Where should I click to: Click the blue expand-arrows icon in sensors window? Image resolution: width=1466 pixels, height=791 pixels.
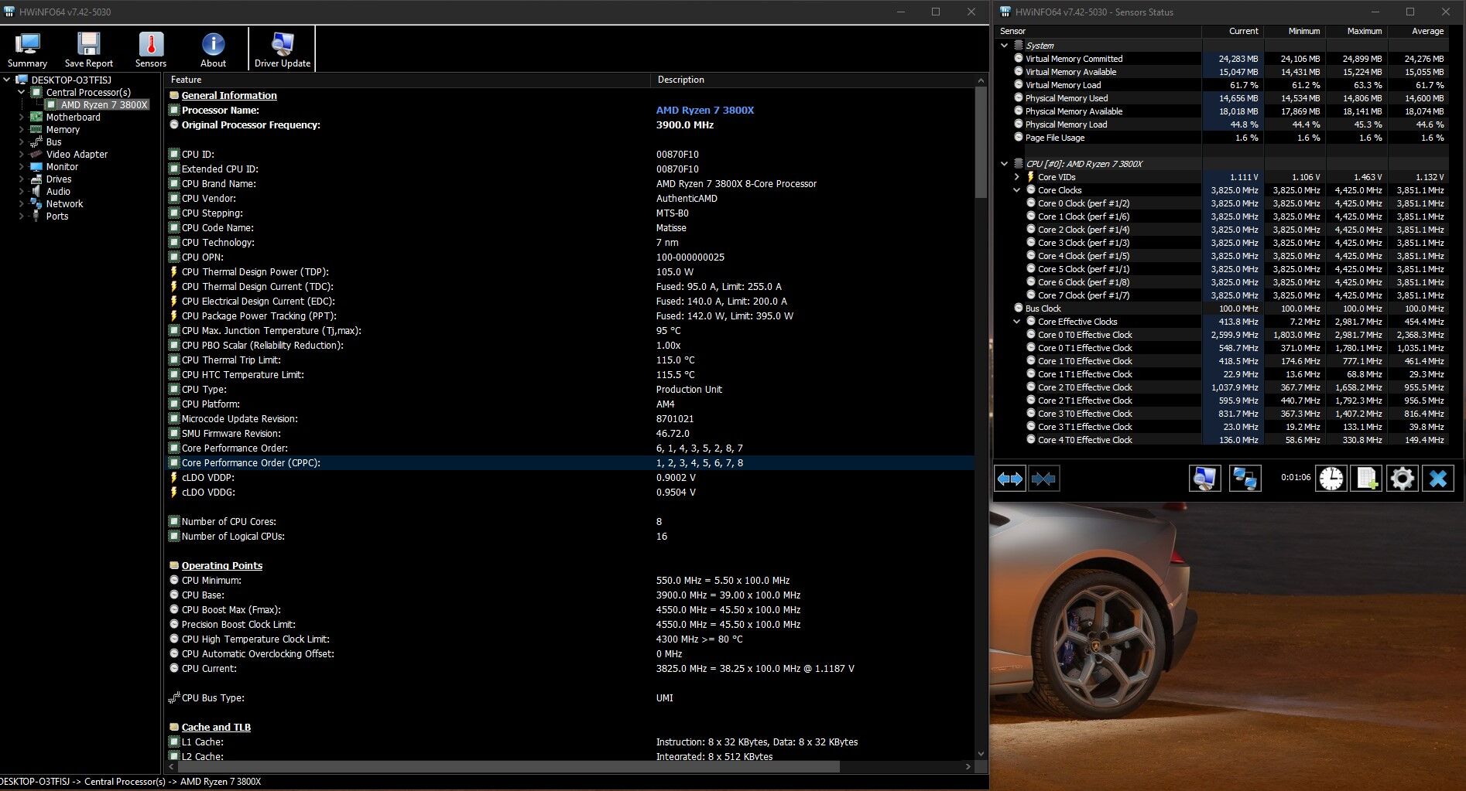click(x=1010, y=479)
